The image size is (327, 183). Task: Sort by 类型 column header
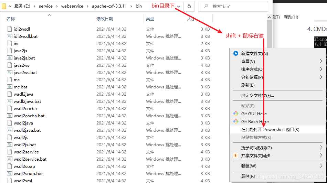tap(150, 19)
